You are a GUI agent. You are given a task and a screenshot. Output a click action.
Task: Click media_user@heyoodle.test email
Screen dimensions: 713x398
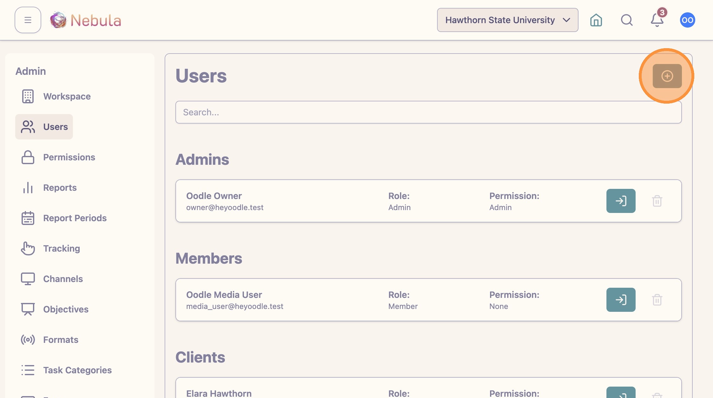tap(235, 306)
